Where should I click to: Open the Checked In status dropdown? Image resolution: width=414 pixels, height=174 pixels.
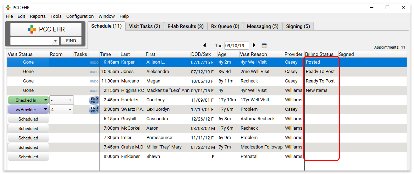[46, 100]
